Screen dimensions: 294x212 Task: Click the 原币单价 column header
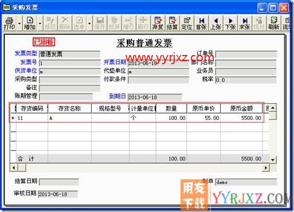click(x=203, y=108)
